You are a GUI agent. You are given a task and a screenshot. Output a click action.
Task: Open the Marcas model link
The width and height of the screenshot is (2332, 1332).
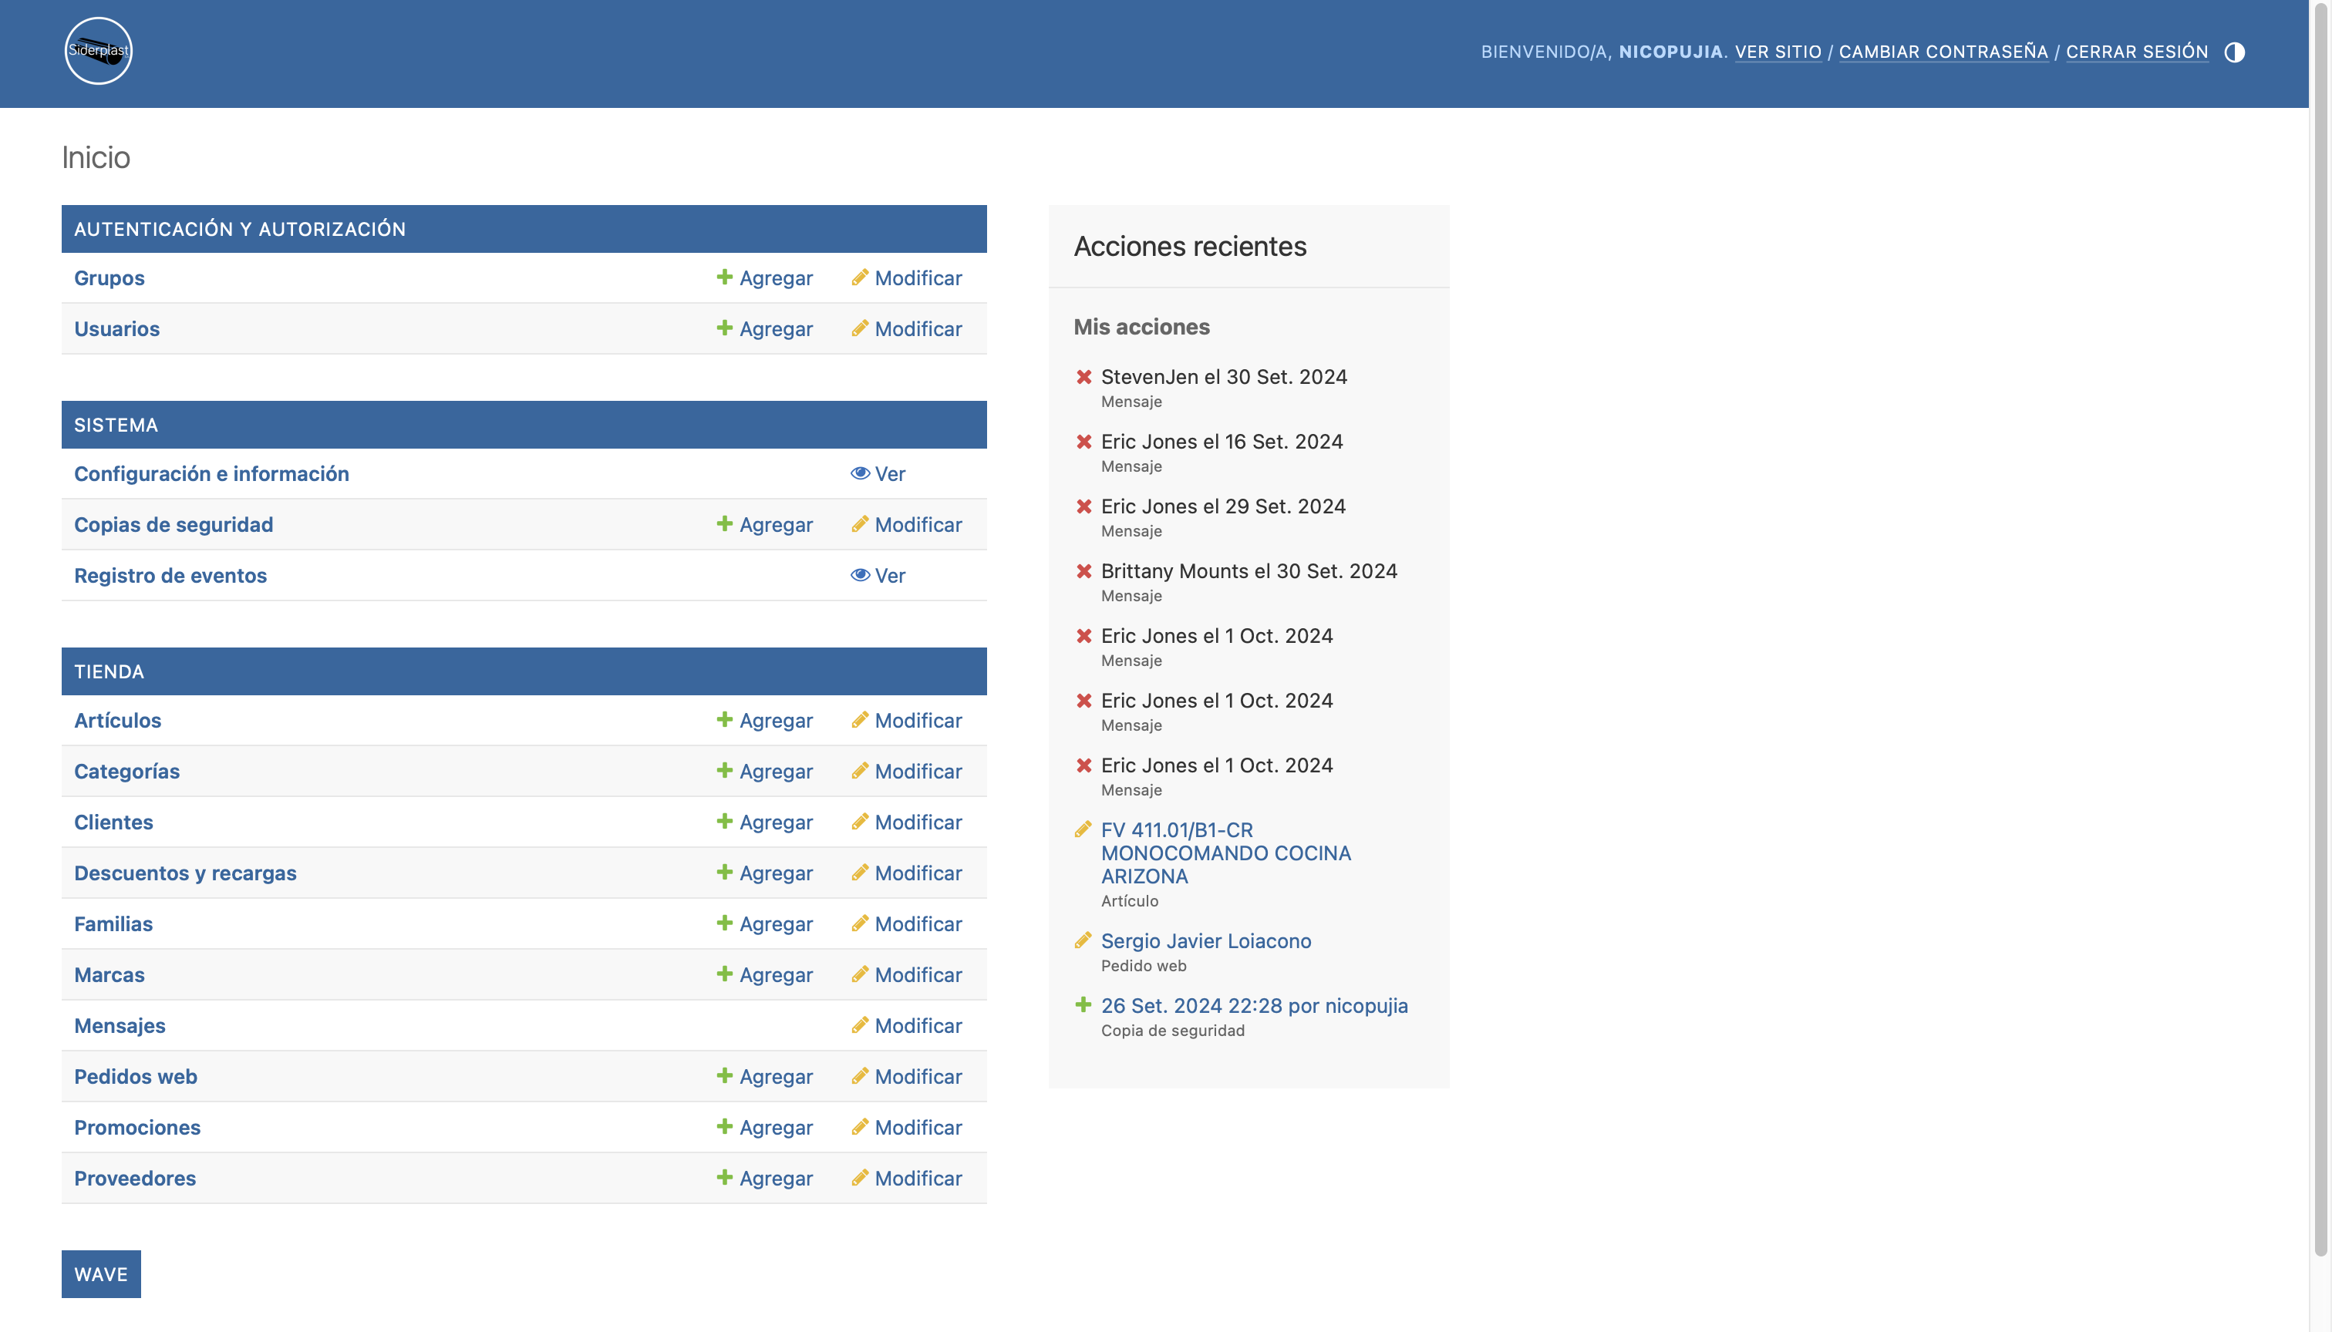point(109,975)
